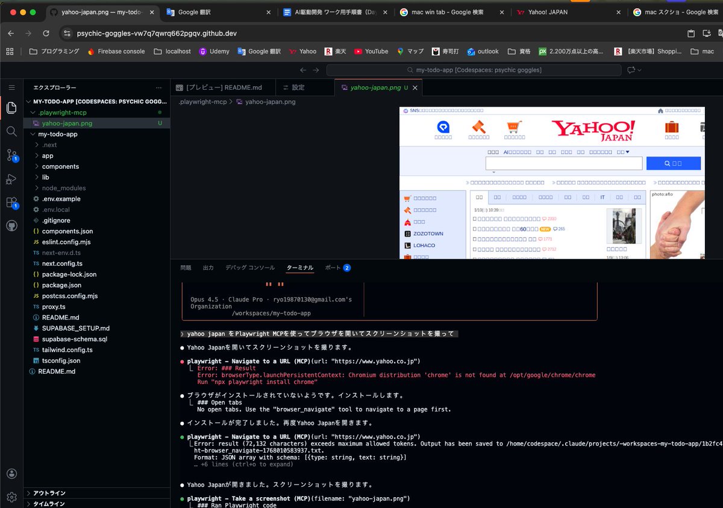
Task: Open the localhost bookmarks folder
Action: [x=172, y=52]
